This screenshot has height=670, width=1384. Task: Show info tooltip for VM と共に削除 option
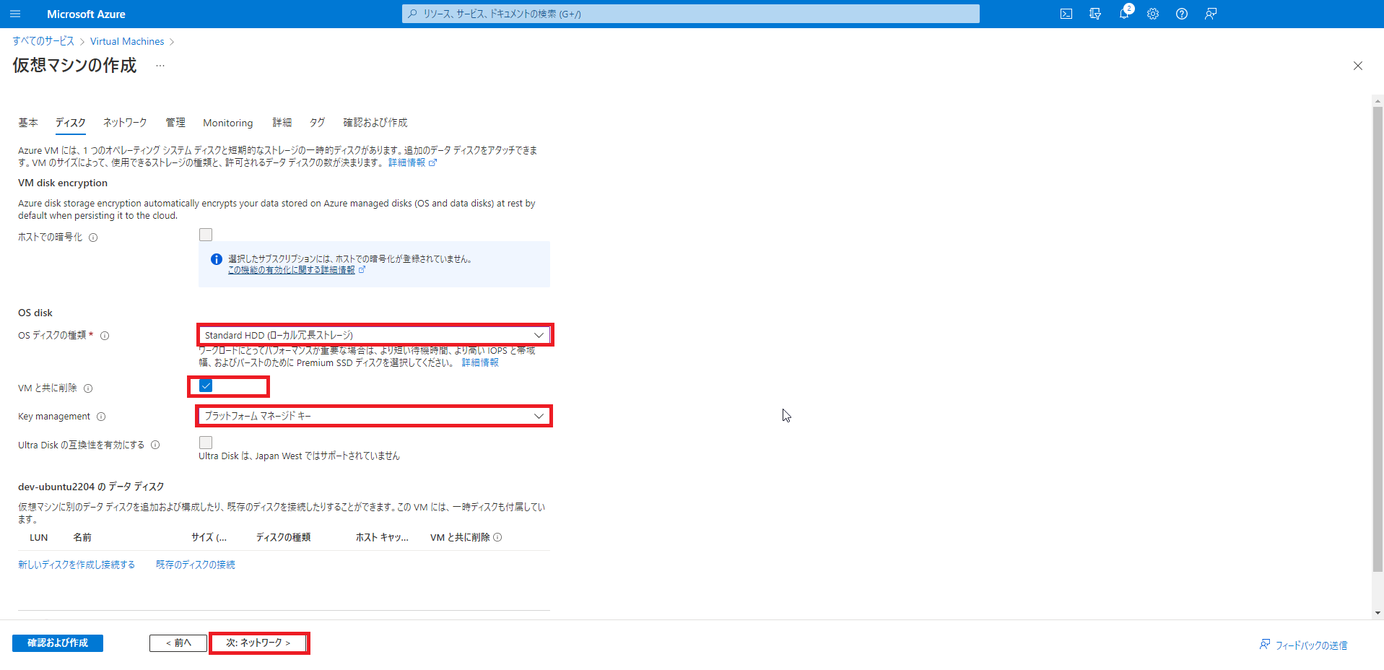[x=88, y=388]
